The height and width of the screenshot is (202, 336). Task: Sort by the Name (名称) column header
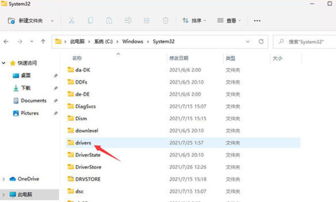[x=77, y=58]
